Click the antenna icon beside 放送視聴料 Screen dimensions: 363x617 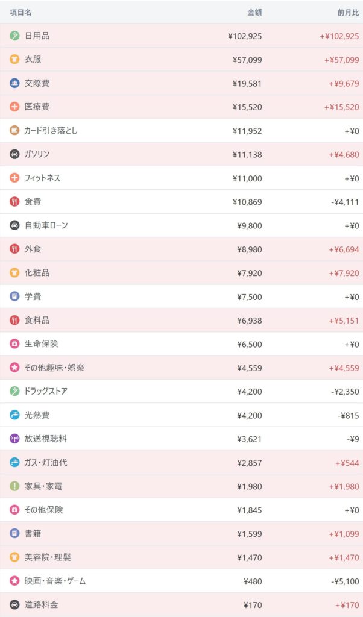coord(14,439)
